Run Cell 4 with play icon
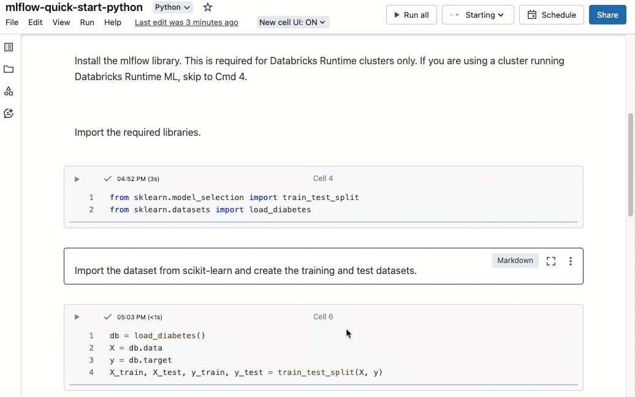Image resolution: width=635 pixels, height=397 pixels. click(77, 179)
